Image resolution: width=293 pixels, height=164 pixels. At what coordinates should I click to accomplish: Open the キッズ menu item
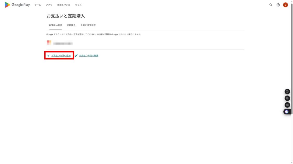(78, 5)
